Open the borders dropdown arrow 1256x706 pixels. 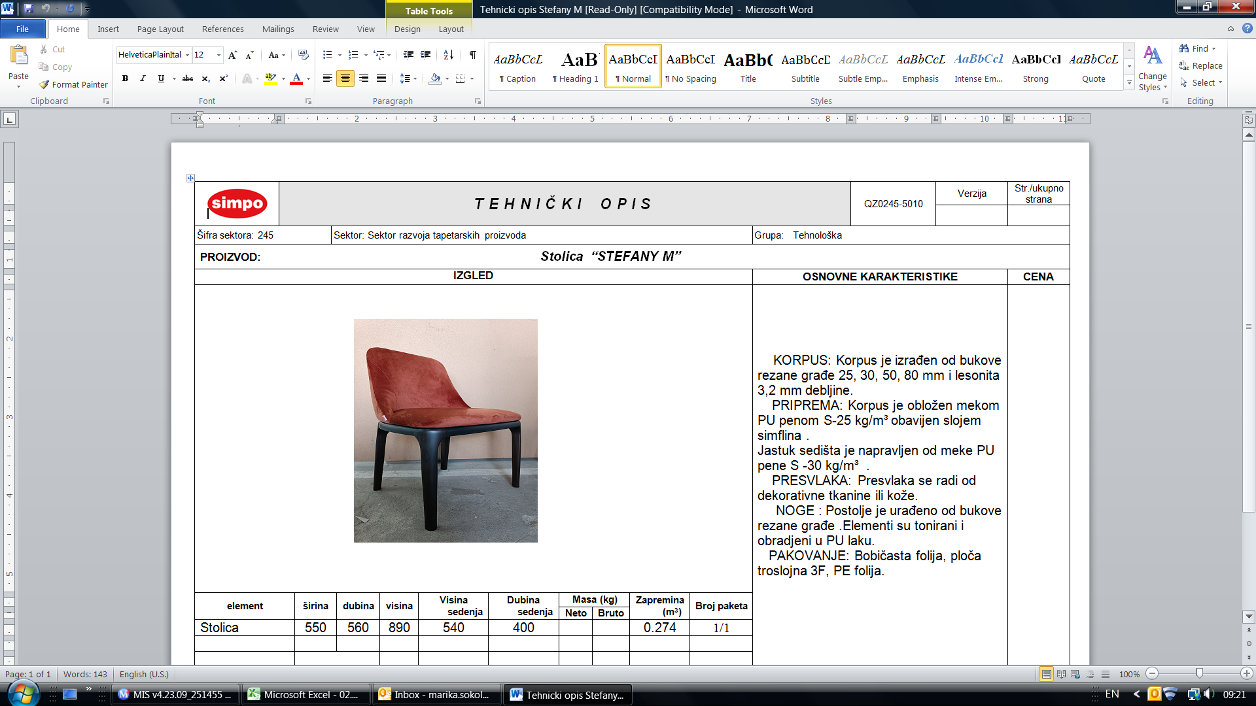[x=472, y=78]
